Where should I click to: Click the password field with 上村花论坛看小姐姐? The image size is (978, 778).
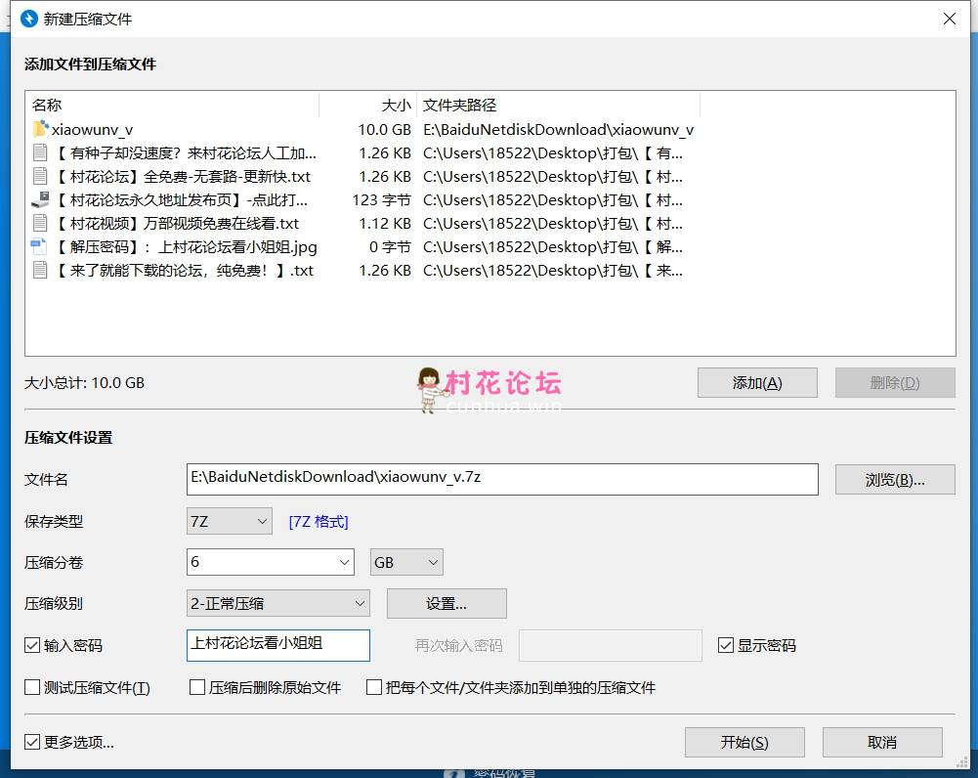pyautogui.click(x=278, y=645)
